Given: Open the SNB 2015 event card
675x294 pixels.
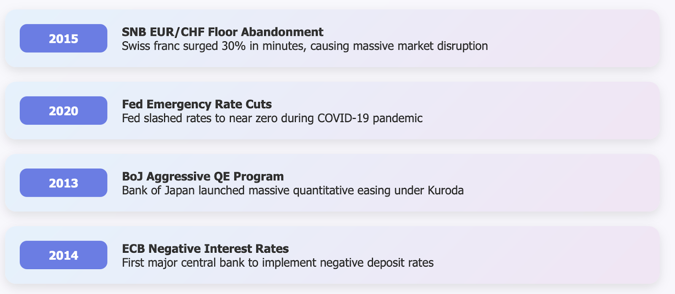Looking at the screenshot, I should point(332,38).
